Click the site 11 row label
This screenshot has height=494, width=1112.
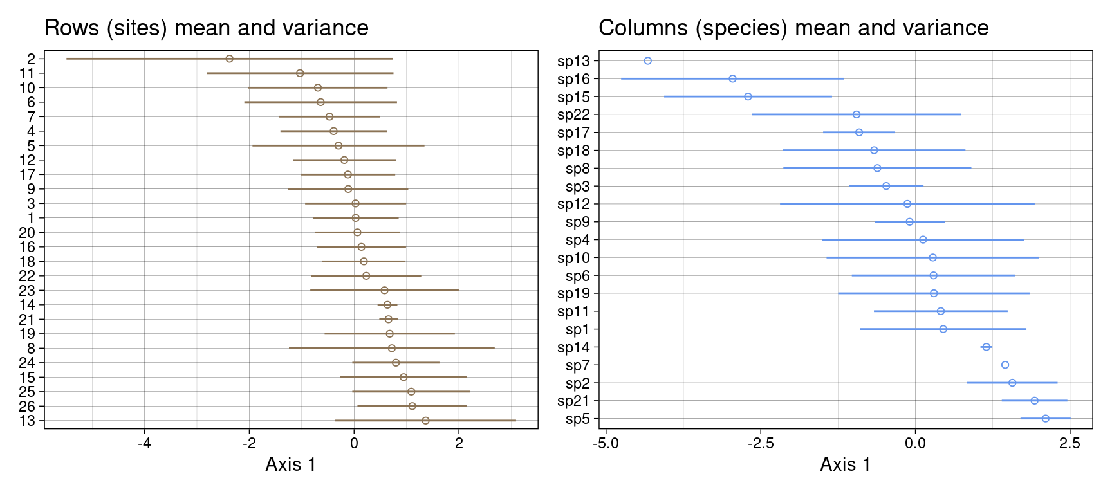(27, 73)
